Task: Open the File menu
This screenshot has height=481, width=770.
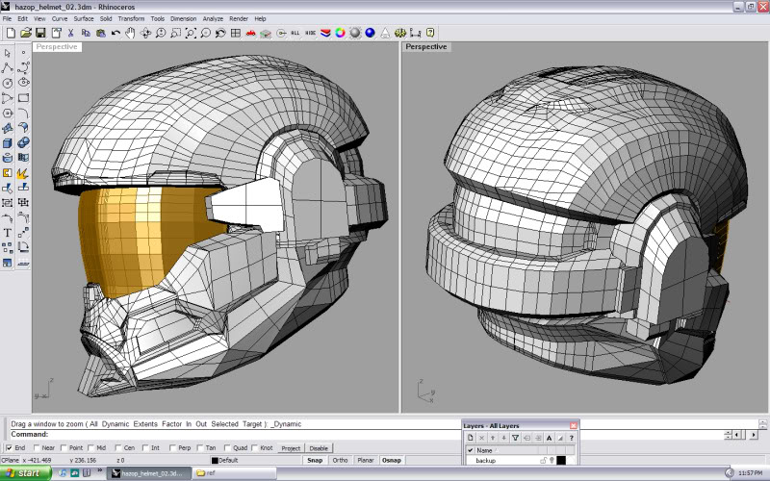Action: coord(7,18)
